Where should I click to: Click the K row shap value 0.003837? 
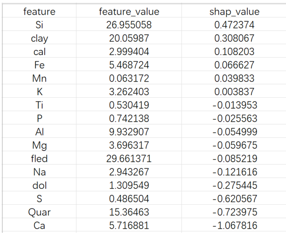point(234,91)
